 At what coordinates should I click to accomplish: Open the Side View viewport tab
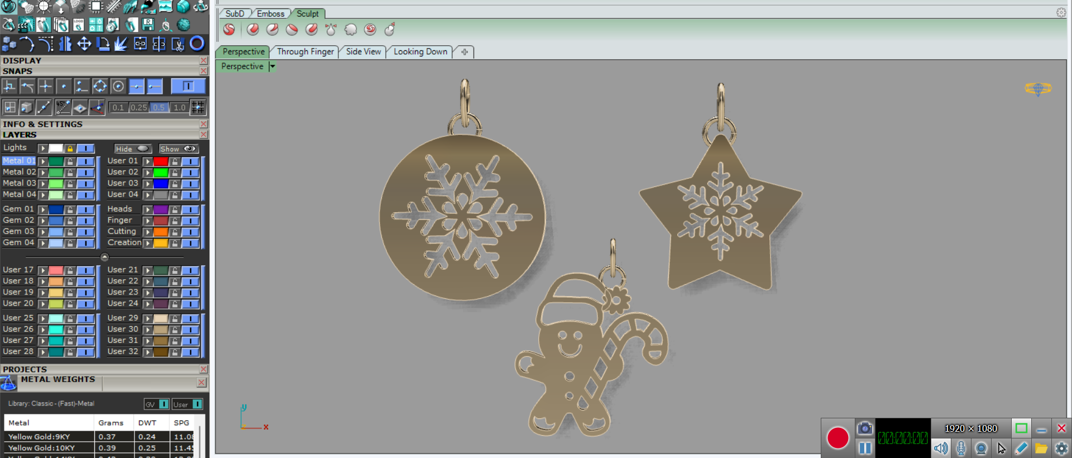[x=363, y=51]
